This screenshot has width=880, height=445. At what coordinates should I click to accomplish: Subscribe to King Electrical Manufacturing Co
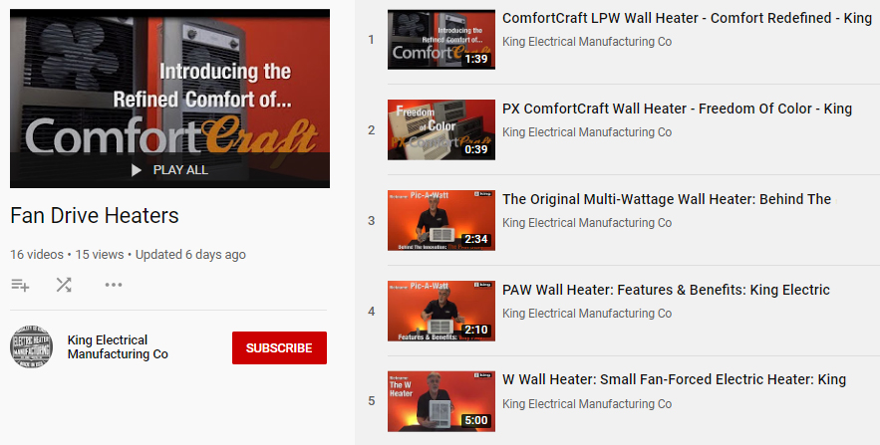[x=279, y=348]
